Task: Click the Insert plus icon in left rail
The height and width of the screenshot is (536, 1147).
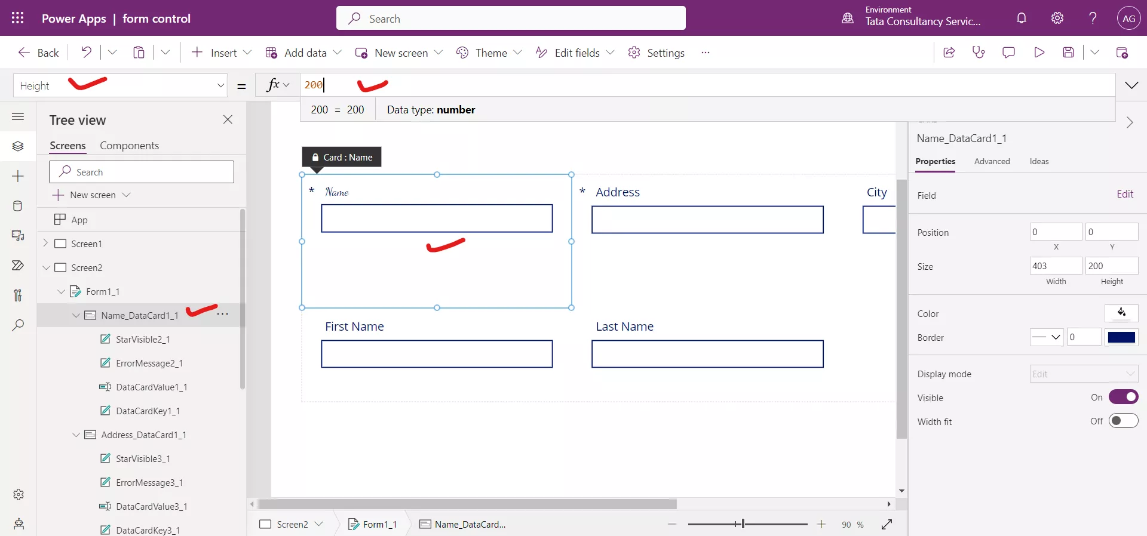Action: pyautogui.click(x=18, y=176)
